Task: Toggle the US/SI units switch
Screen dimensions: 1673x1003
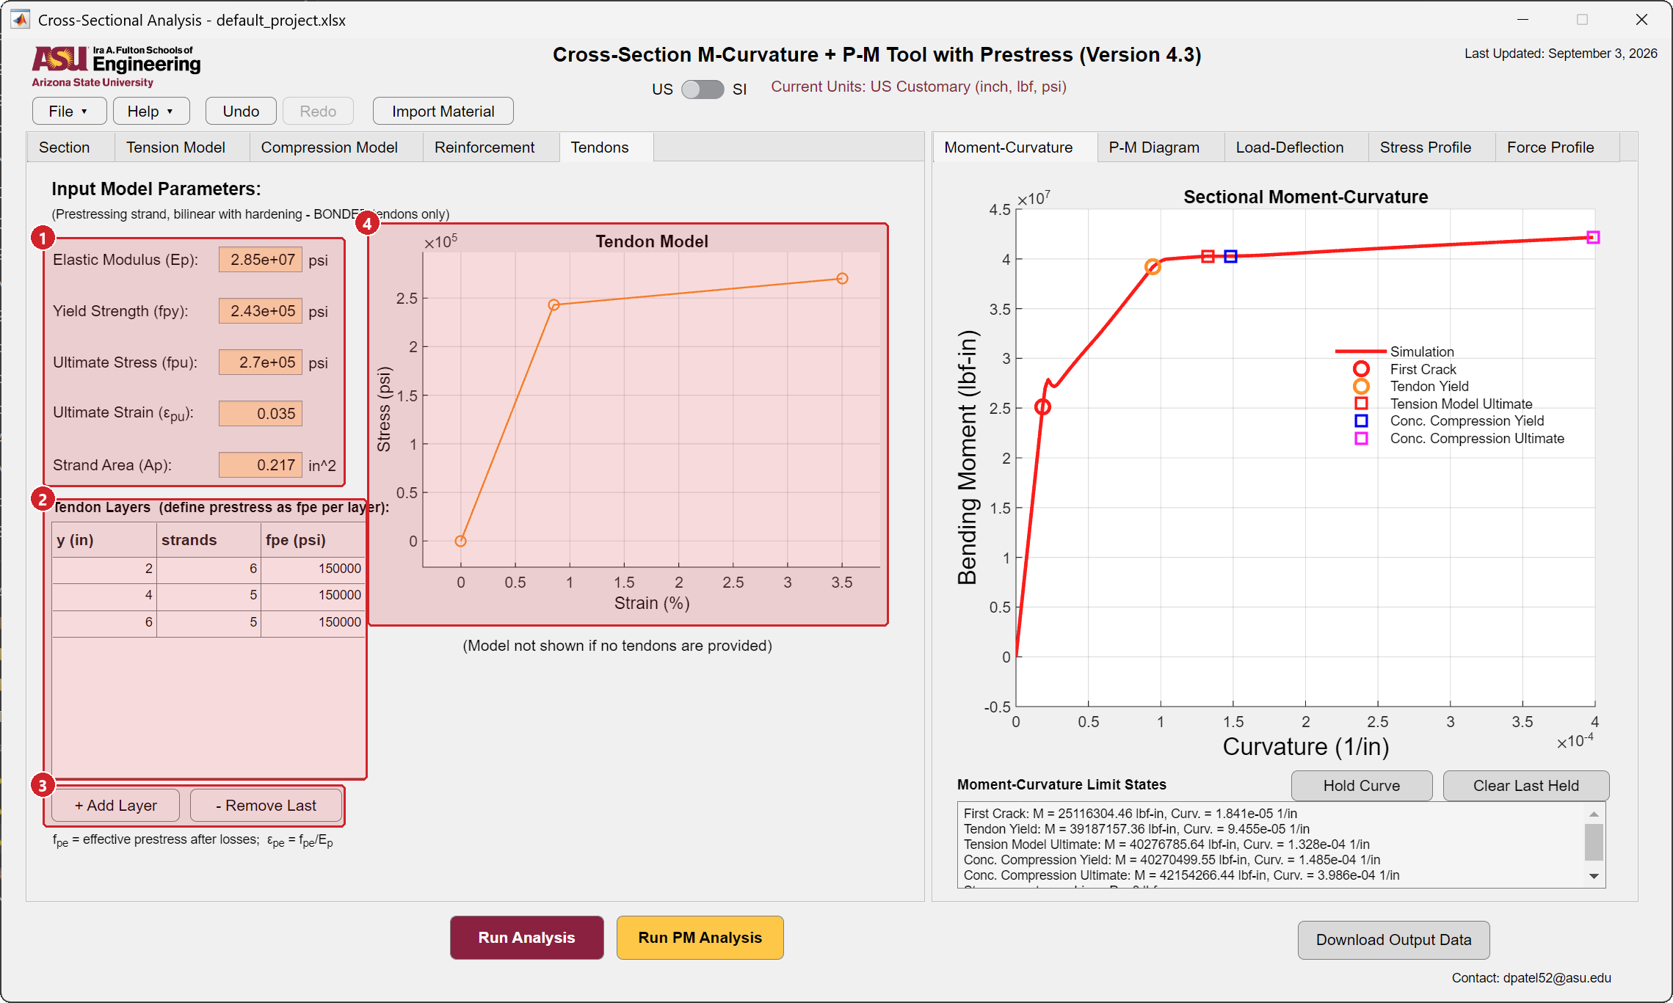Action: [x=703, y=90]
